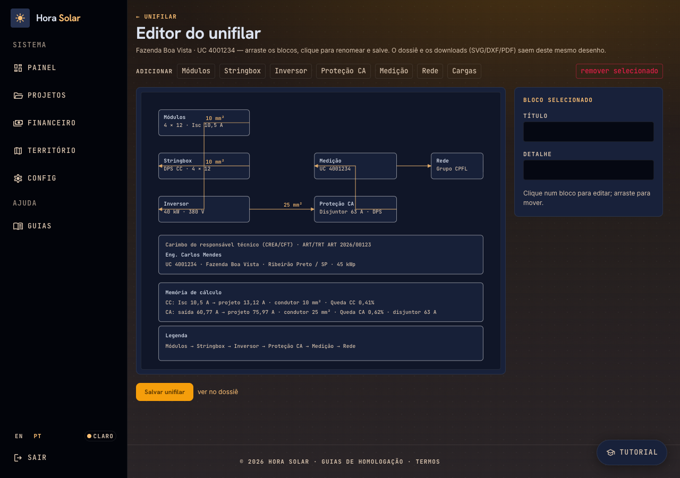This screenshot has width=680, height=478.
Task: Click the Financeiro money icon
Action: 18,123
